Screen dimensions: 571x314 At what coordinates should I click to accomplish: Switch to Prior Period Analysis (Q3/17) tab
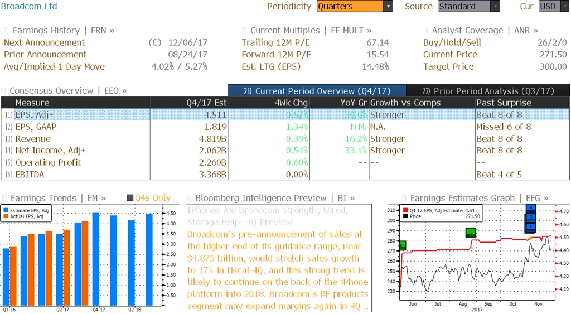(488, 91)
